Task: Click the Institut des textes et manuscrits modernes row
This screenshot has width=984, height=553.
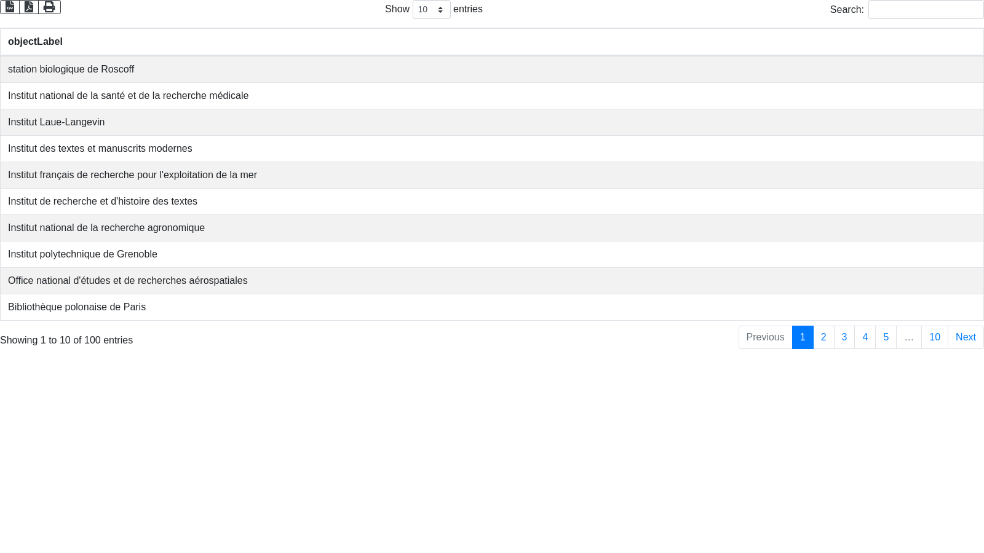Action: point(100,149)
